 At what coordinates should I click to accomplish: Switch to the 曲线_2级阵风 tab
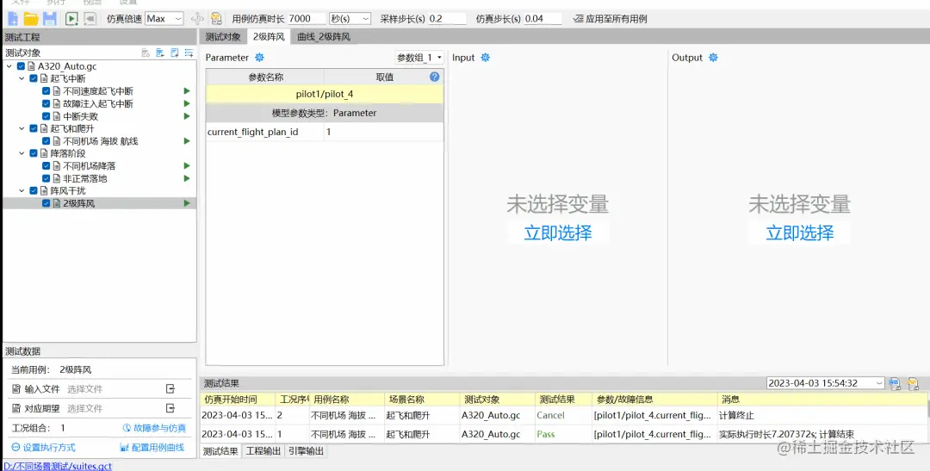click(x=324, y=36)
